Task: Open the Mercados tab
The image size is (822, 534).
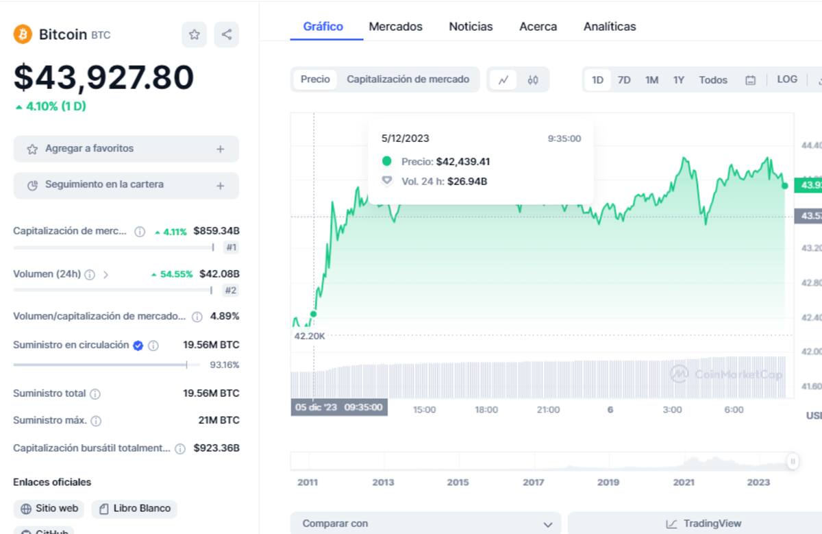Action: click(x=395, y=27)
